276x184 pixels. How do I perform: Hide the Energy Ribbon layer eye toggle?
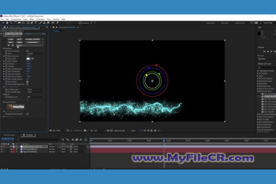point(2,149)
